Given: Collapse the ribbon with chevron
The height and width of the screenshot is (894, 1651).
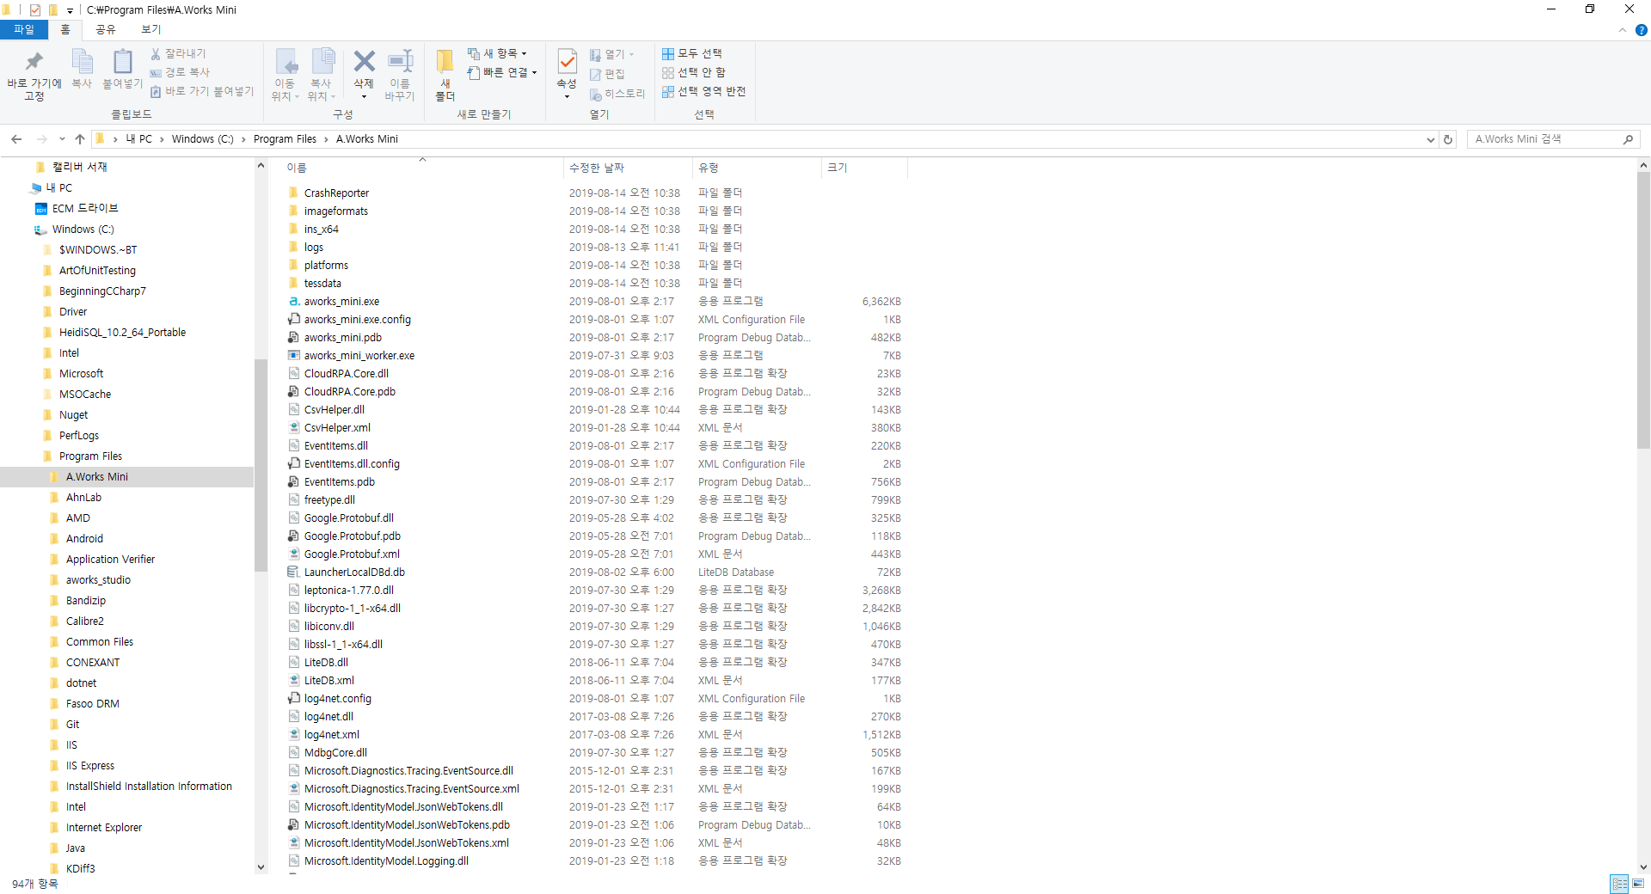Looking at the screenshot, I should click(x=1623, y=30).
